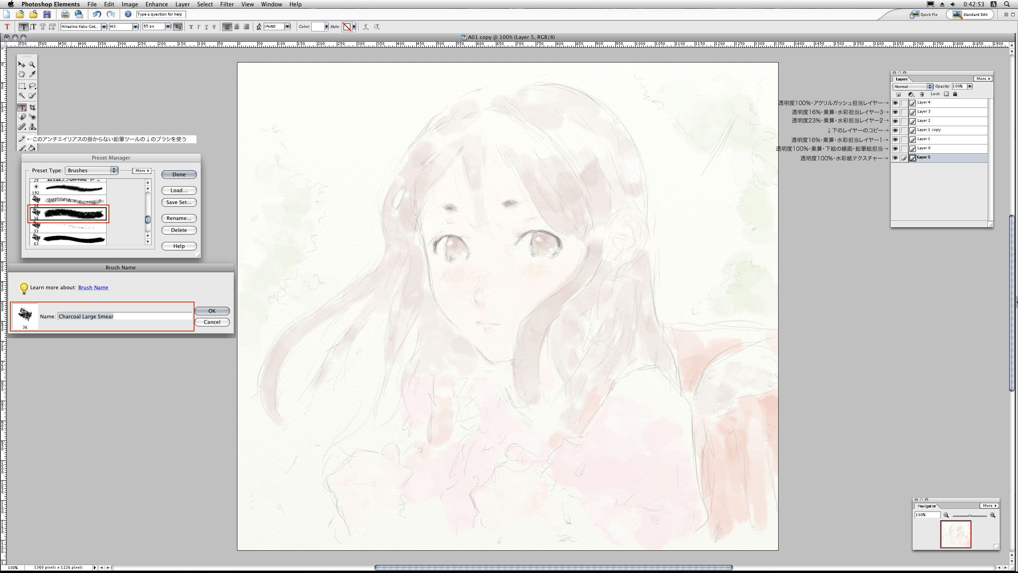Toggle Lock transparent pixels in Layers panel

click(x=946, y=94)
